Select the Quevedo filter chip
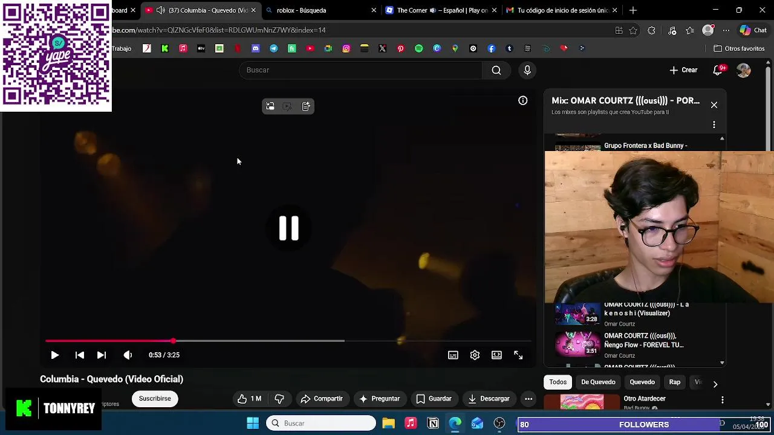The image size is (774, 435). tap(642, 382)
